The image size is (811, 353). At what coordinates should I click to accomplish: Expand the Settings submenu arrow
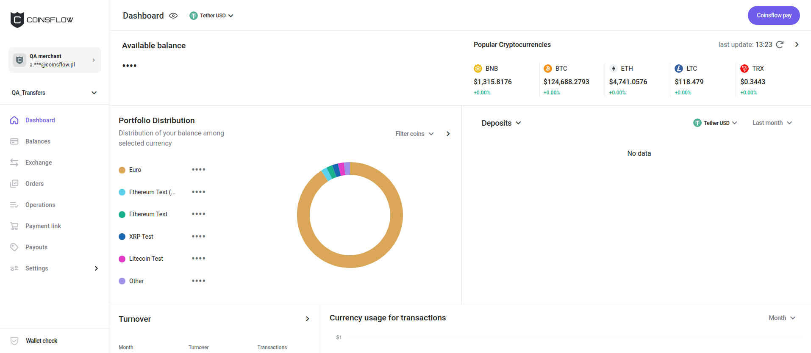click(x=96, y=268)
